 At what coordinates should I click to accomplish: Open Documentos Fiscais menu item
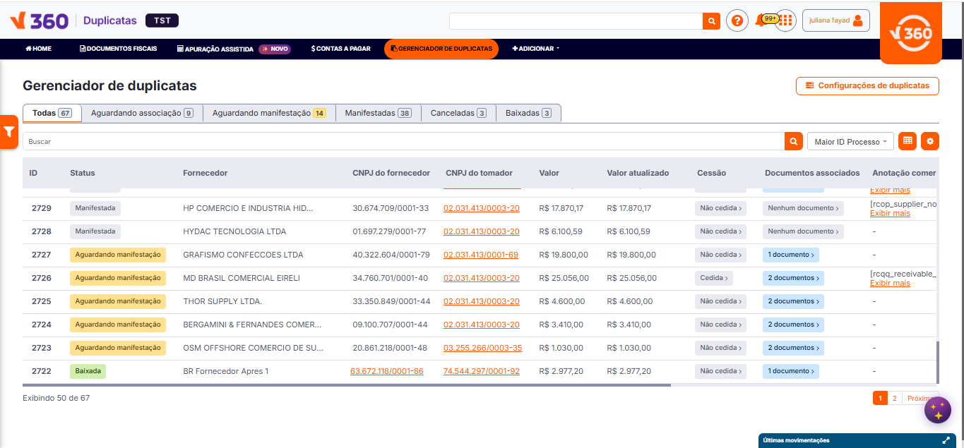(x=118, y=49)
